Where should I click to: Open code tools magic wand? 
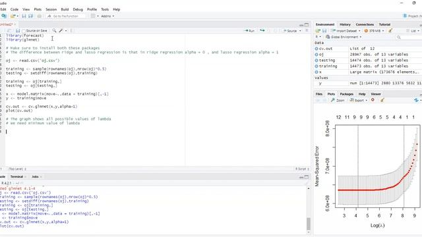click(x=61, y=31)
